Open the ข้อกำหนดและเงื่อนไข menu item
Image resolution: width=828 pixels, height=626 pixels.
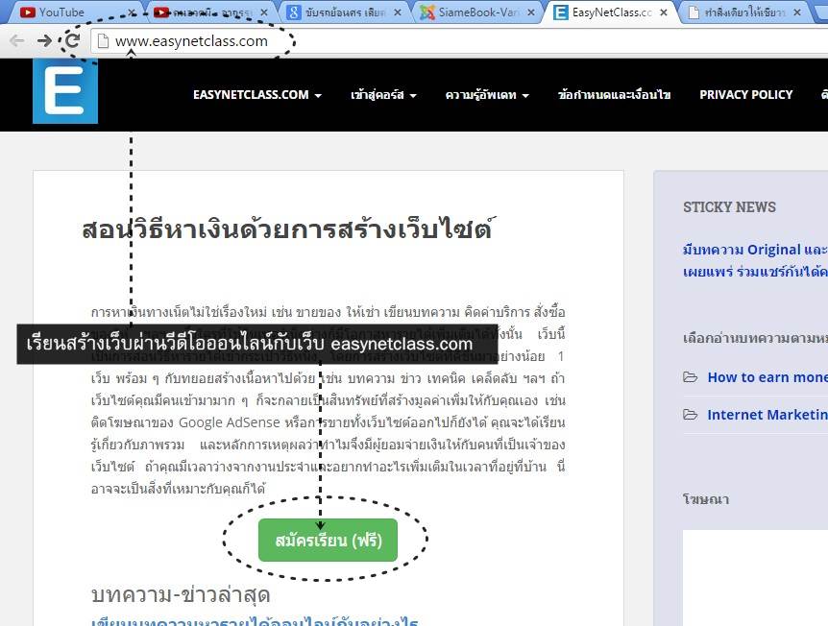614,95
